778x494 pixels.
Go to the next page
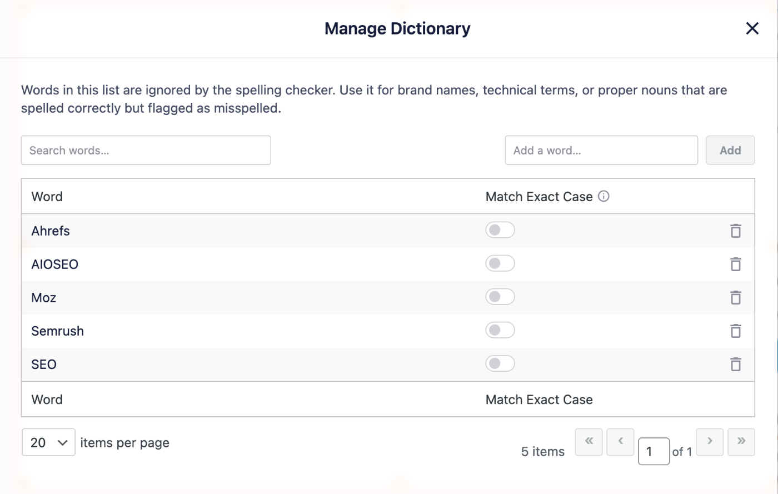coord(710,442)
